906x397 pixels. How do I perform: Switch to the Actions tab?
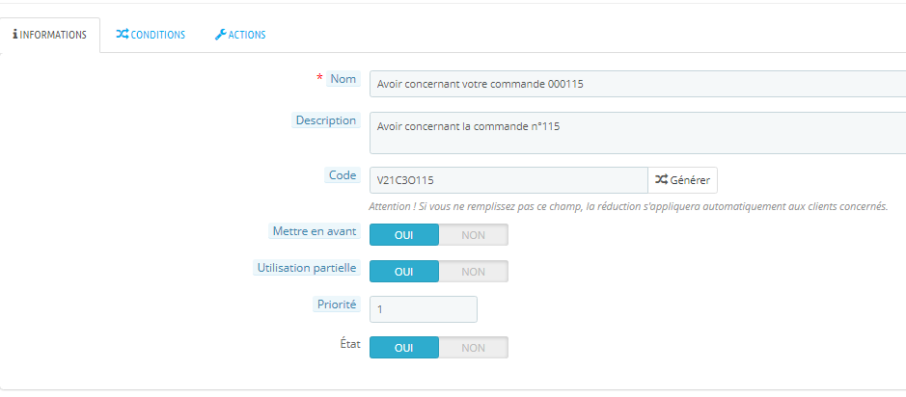tap(240, 35)
